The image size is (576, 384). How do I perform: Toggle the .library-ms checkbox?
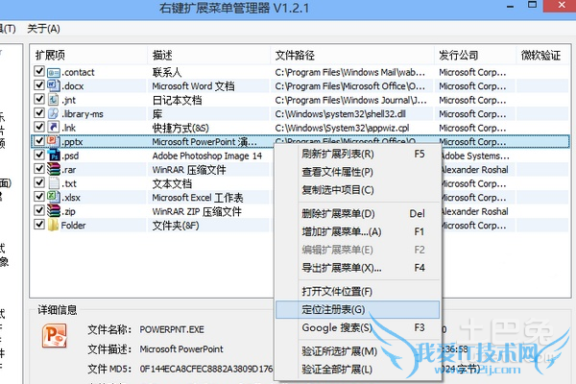tap(39, 113)
